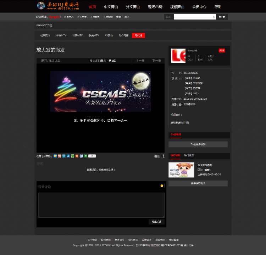The height and width of the screenshot is (255, 266).
Task: Share via the blue Tencent Weibo icon
Action: (x=64, y=156)
